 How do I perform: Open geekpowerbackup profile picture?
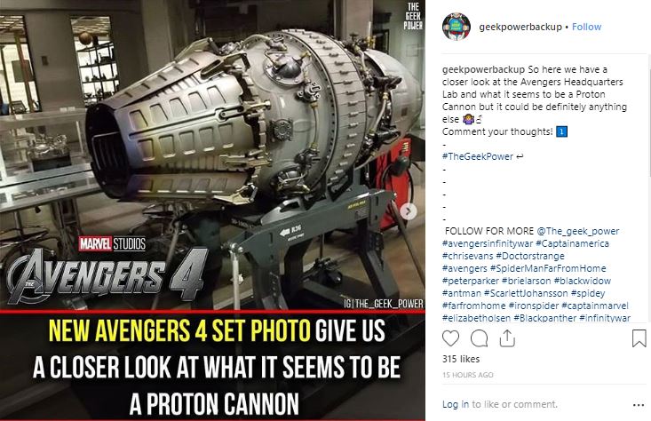(456, 27)
